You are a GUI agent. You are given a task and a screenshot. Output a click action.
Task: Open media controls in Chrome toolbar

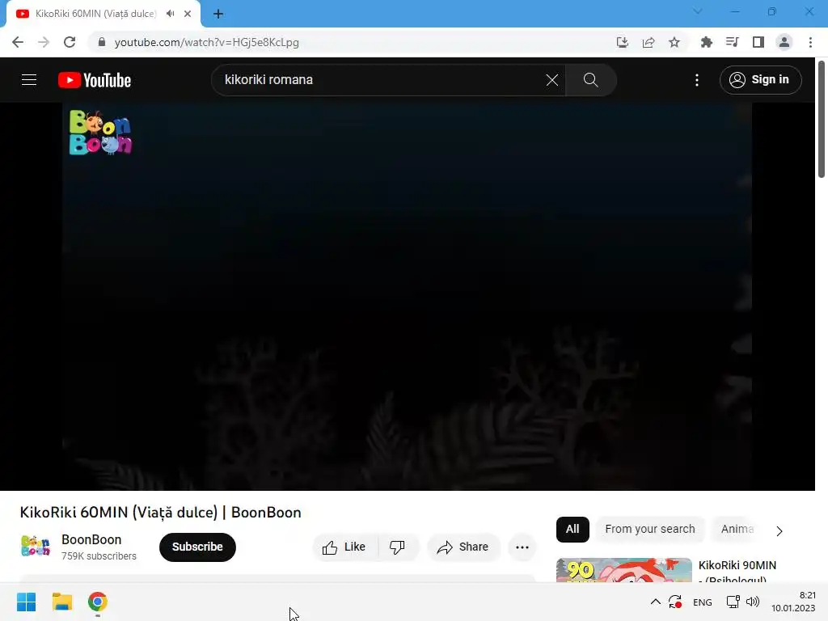click(732, 42)
